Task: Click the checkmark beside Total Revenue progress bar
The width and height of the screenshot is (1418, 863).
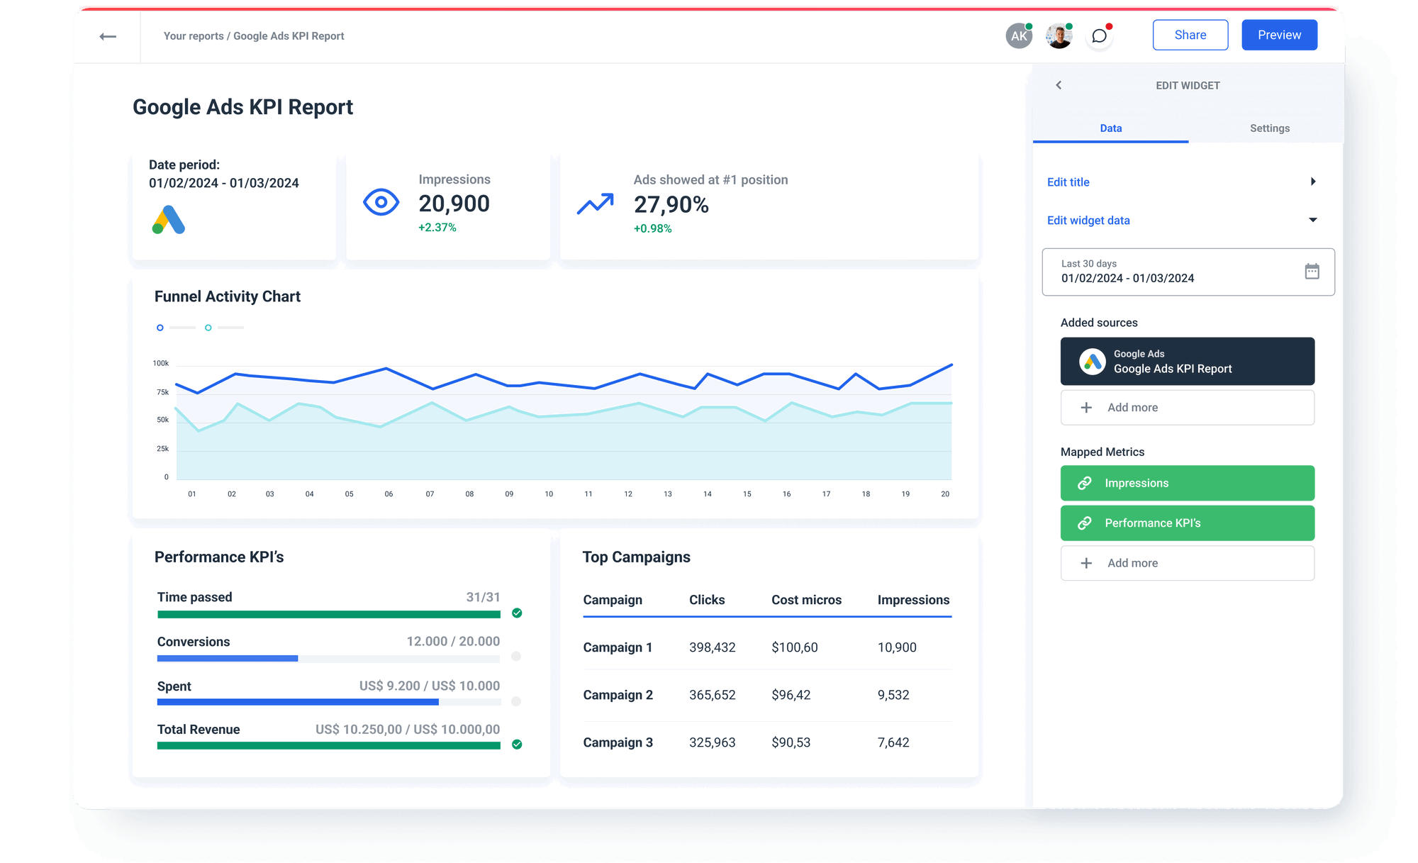Action: (x=518, y=745)
